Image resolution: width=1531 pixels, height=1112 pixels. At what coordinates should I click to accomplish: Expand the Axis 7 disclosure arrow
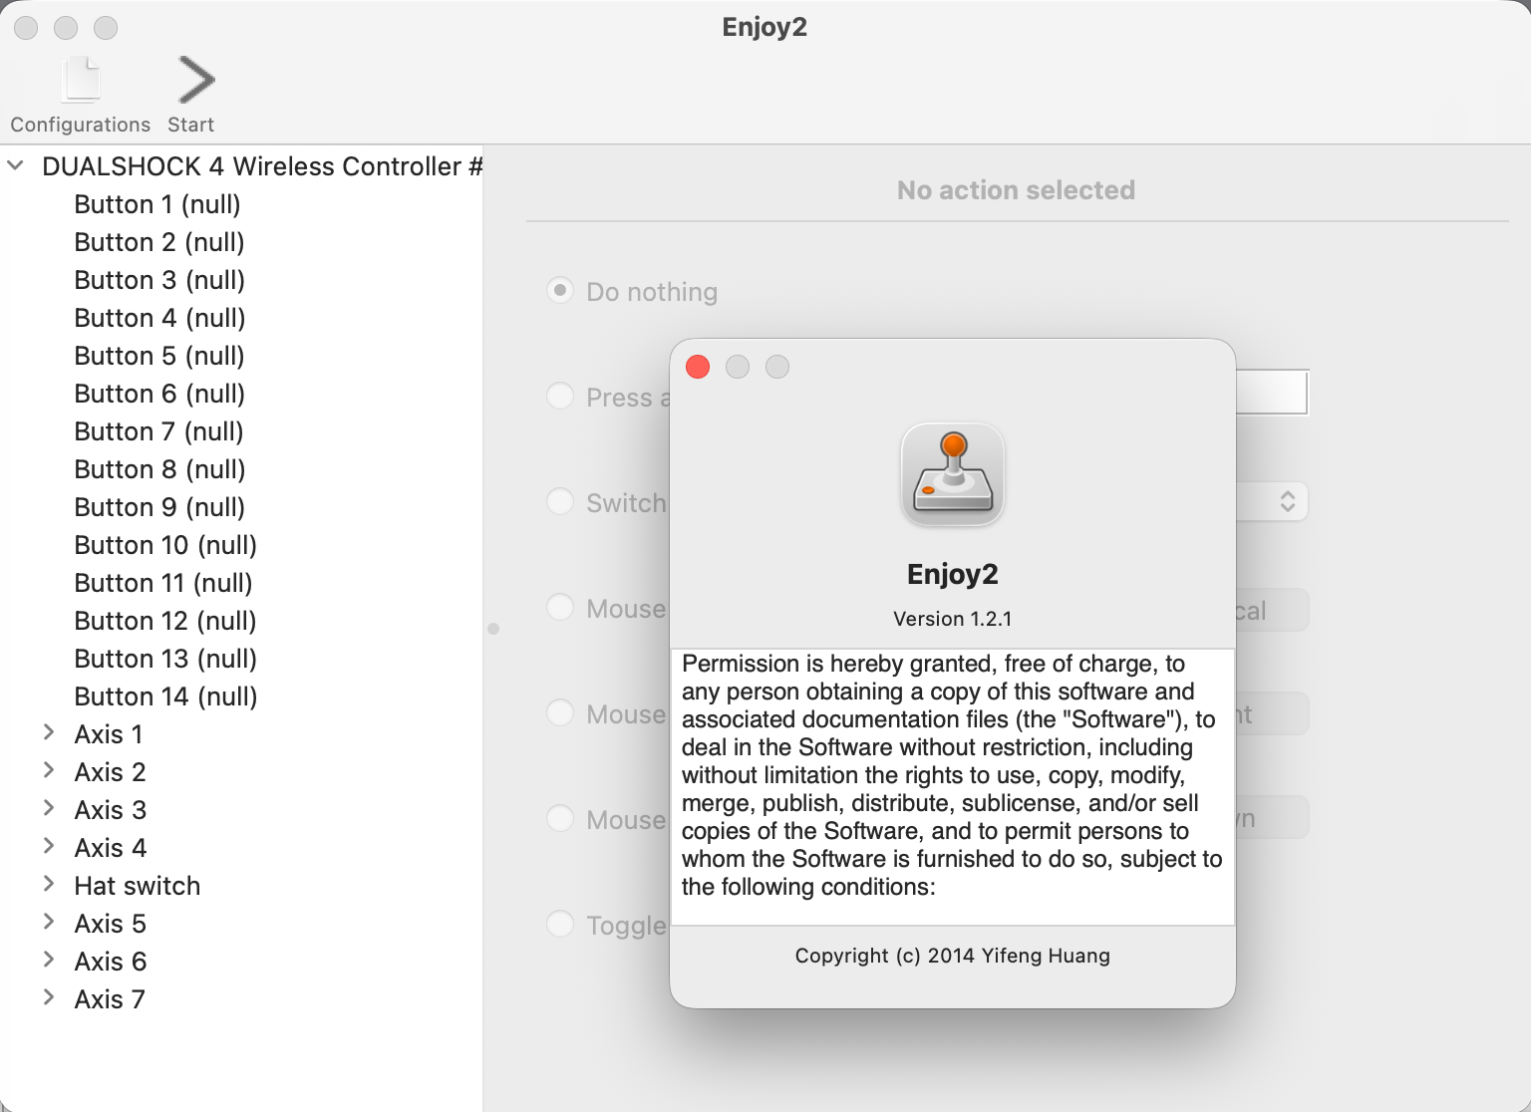[x=49, y=998]
